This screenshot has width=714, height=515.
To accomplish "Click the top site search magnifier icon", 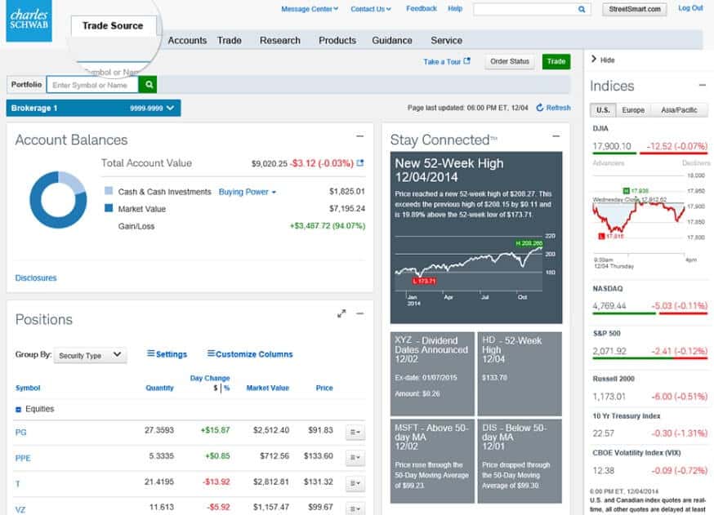I will coord(582,9).
